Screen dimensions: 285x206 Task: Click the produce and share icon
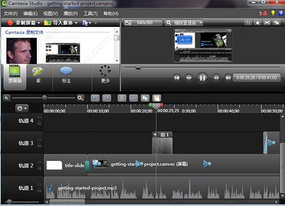tap(85, 23)
